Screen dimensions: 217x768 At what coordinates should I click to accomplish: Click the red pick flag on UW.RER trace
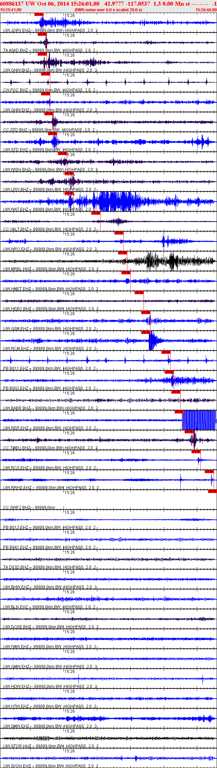tap(179, 412)
